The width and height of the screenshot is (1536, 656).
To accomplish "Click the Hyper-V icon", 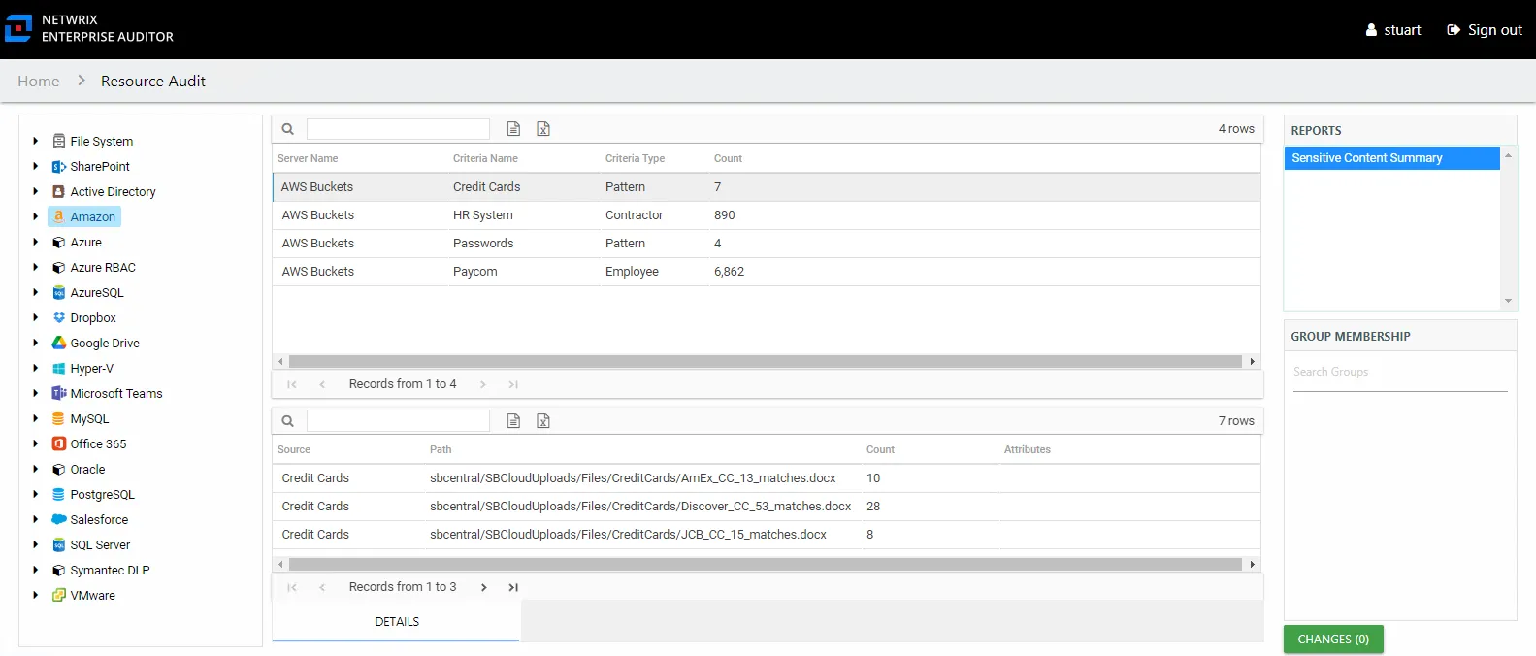I will [59, 368].
